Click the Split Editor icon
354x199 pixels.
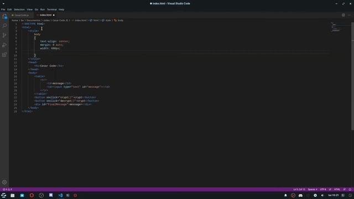(x=343, y=15)
